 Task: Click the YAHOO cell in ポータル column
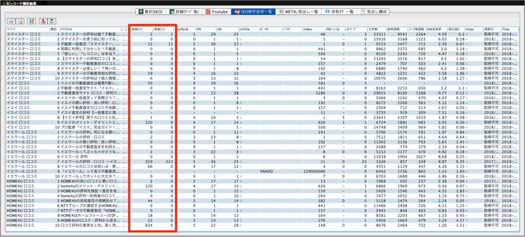pyautogui.click(x=266, y=171)
